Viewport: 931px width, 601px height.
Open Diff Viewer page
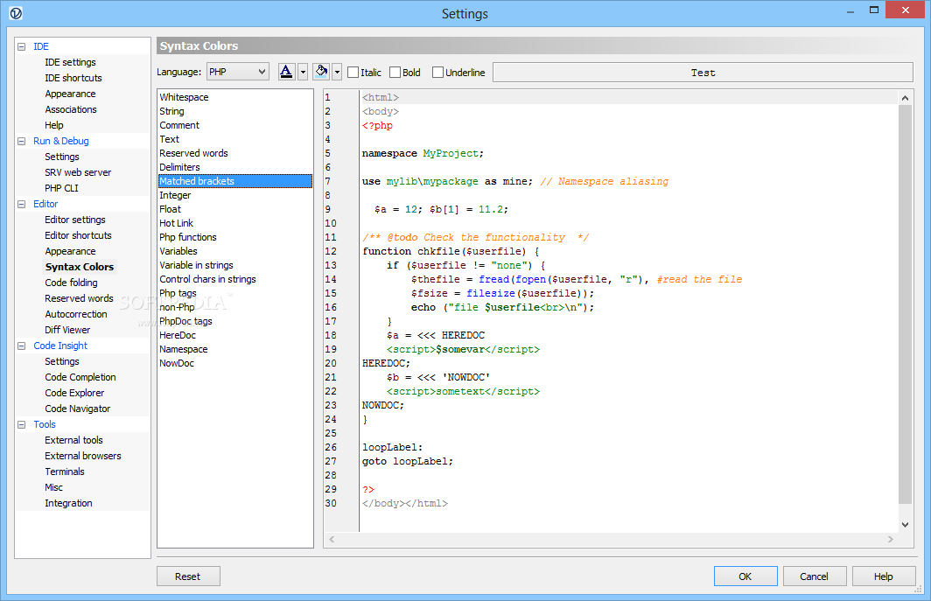click(x=67, y=330)
